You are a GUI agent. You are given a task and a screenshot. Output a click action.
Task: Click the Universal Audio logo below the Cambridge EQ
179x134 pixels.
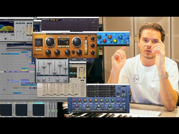tap(69, 112)
